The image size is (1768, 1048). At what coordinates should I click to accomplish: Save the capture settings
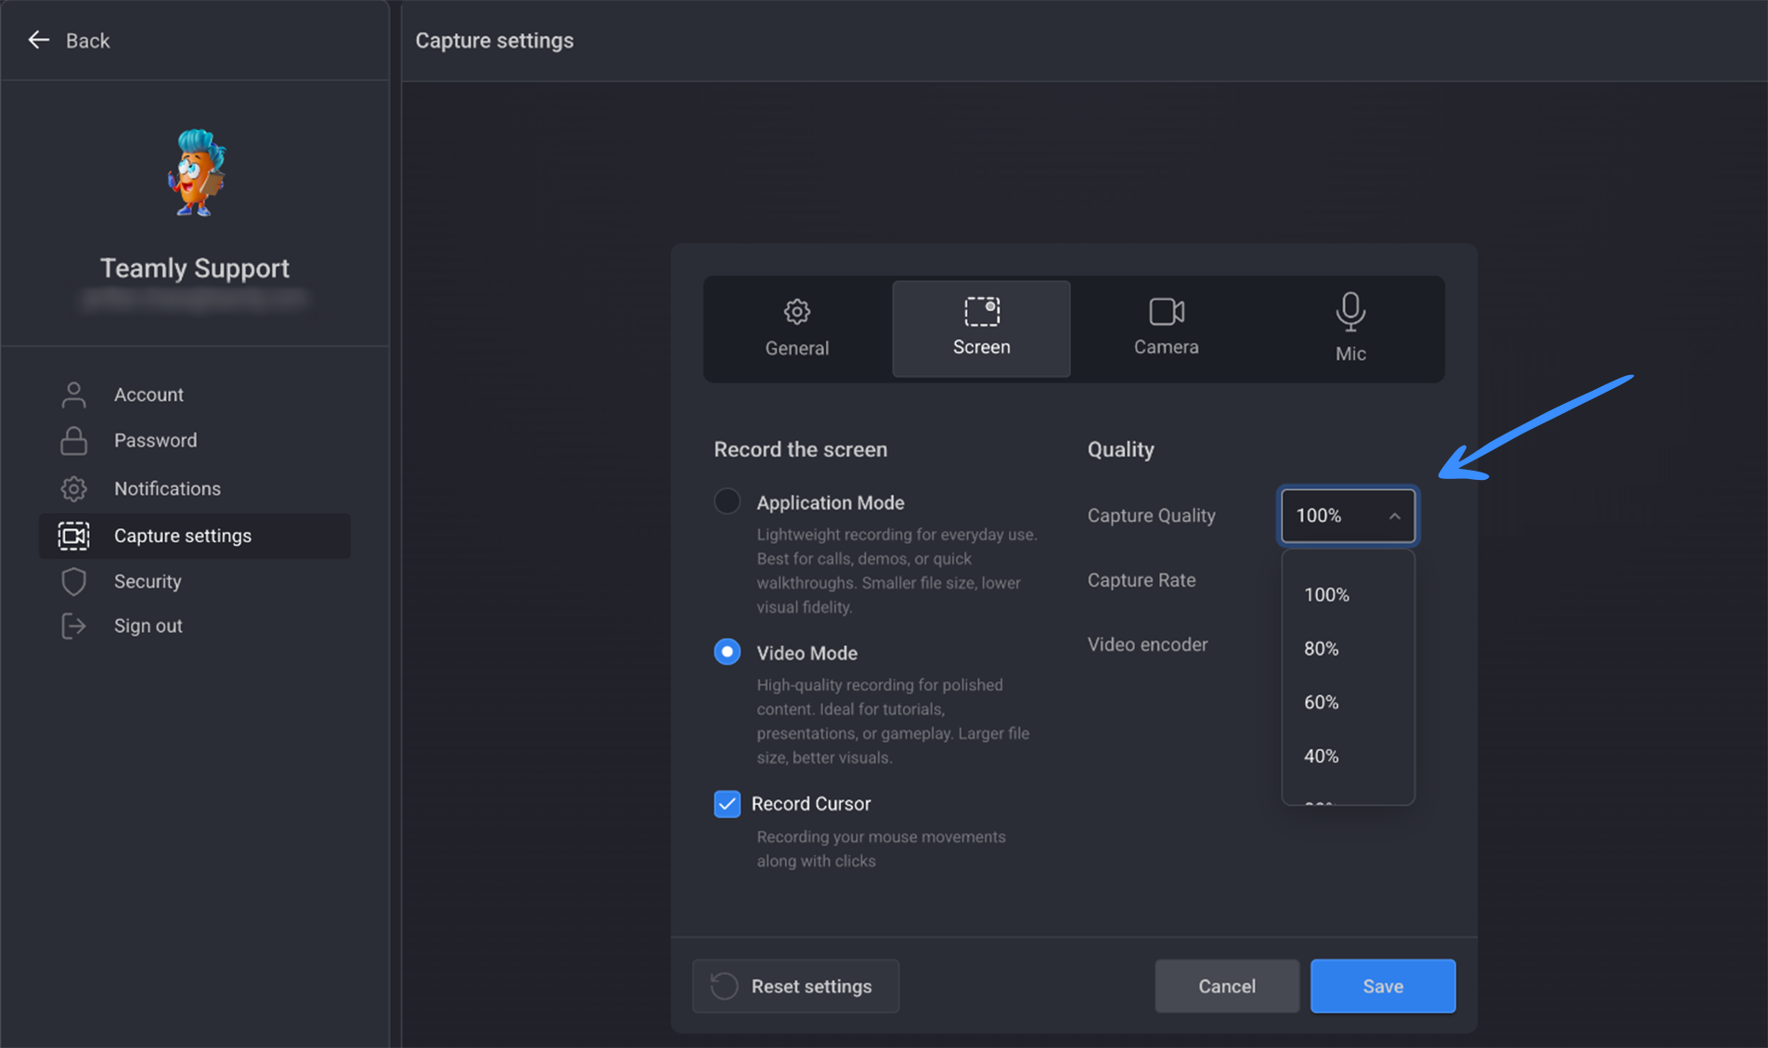pyautogui.click(x=1383, y=986)
